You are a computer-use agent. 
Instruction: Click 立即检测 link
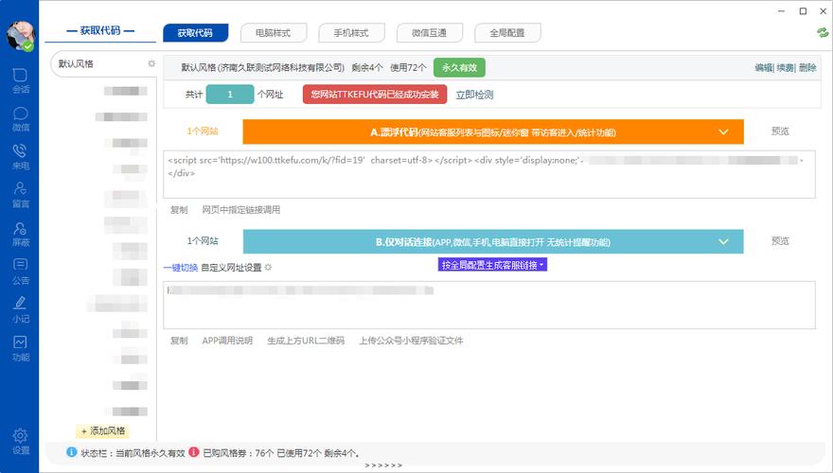tap(474, 95)
